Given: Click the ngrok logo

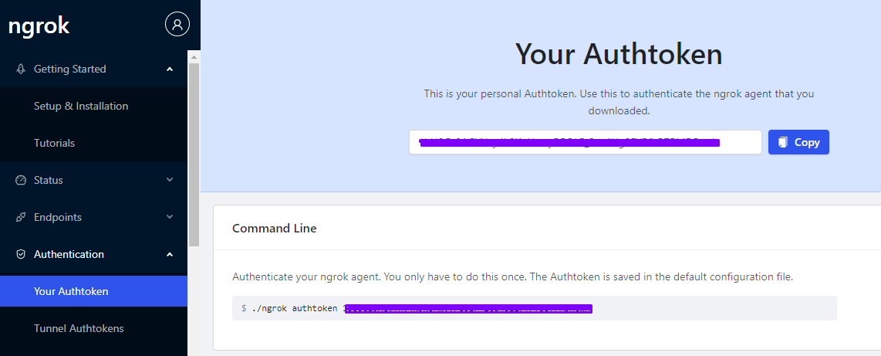Looking at the screenshot, I should [x=39, y=26].
